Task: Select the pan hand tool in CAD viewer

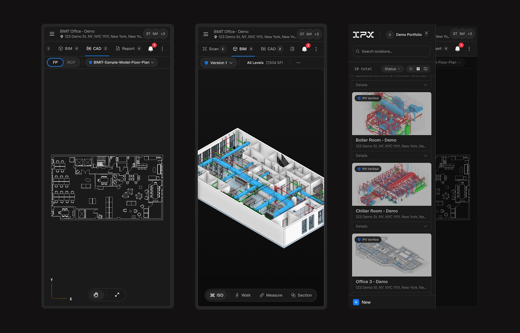Action: tap(96, 295)
